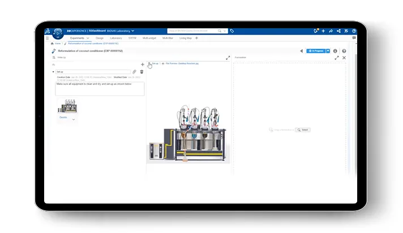The width and height of the screenshot is (403, 233).
Task: Open the compass play button
Action: pyautogui.click(x=58, y=33)
